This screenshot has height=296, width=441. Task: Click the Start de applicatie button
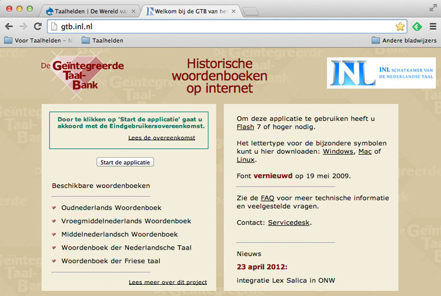tap(125, 162)
